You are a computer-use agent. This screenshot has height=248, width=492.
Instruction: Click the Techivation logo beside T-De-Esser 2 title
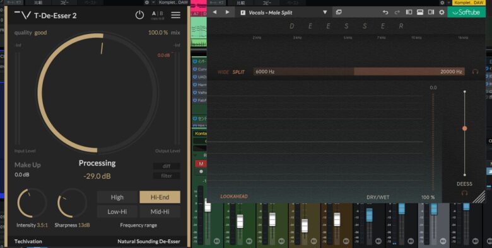[x=22, y=15]
